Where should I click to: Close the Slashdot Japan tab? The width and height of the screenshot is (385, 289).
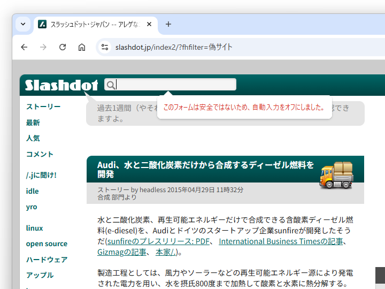coord(149,24)
